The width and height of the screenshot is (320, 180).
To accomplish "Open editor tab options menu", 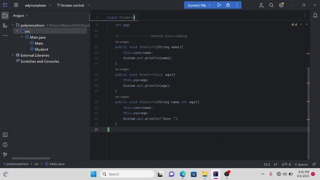I will point(305,15).
